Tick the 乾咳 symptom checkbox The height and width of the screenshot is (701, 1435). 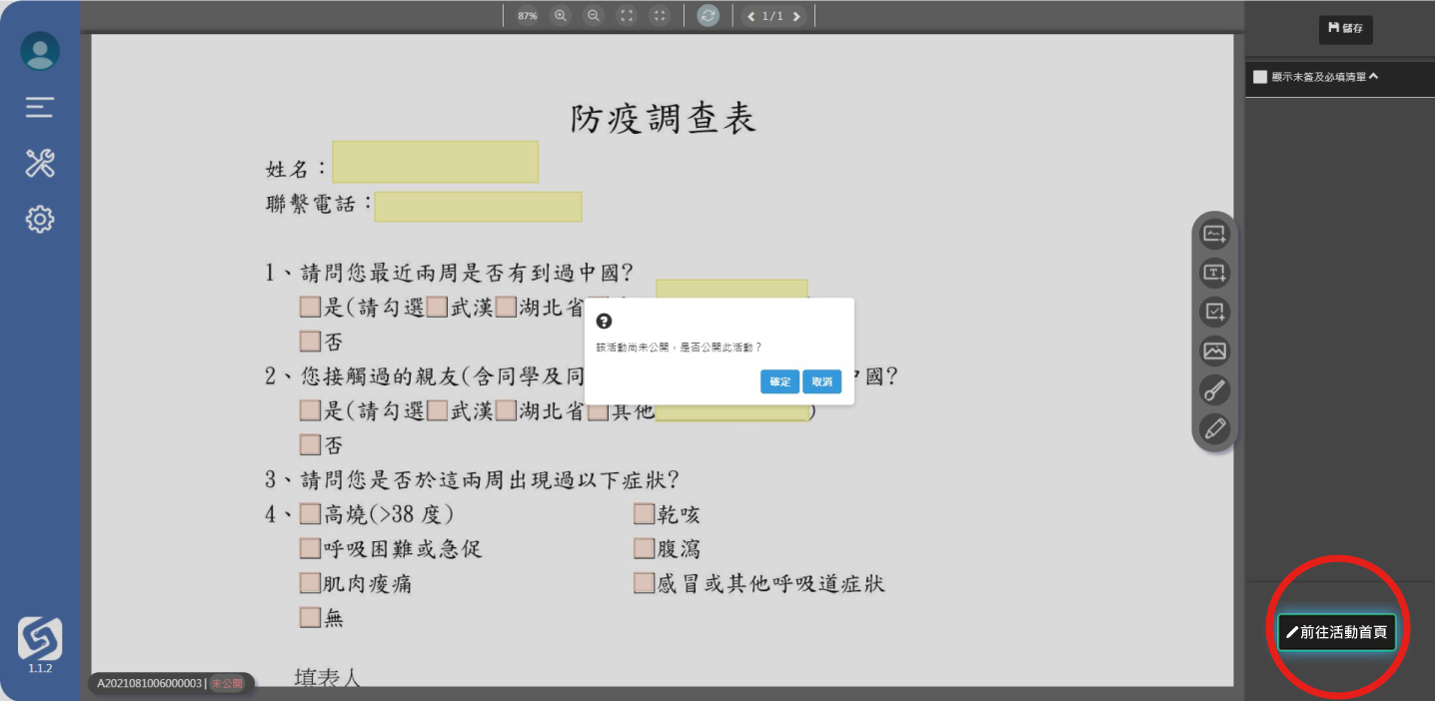[x=644, y=514]
